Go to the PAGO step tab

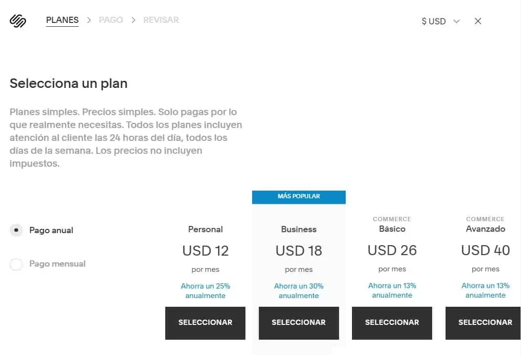tap(111, 20)
